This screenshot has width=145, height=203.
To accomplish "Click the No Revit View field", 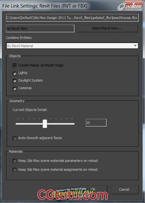I will click(40, 28).
